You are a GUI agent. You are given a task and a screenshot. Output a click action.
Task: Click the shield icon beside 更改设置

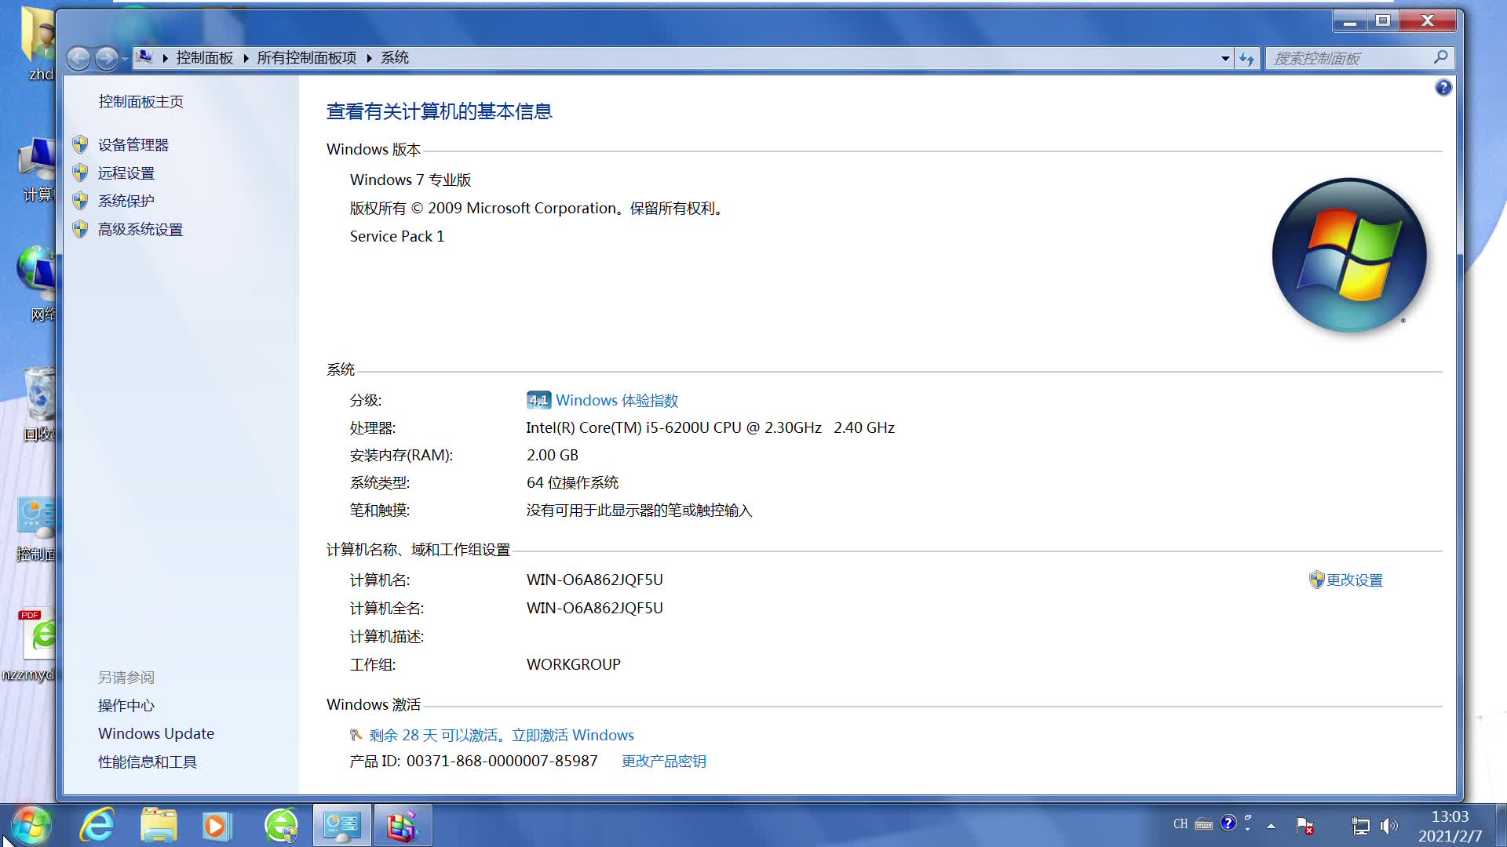tap(1316, 580)
